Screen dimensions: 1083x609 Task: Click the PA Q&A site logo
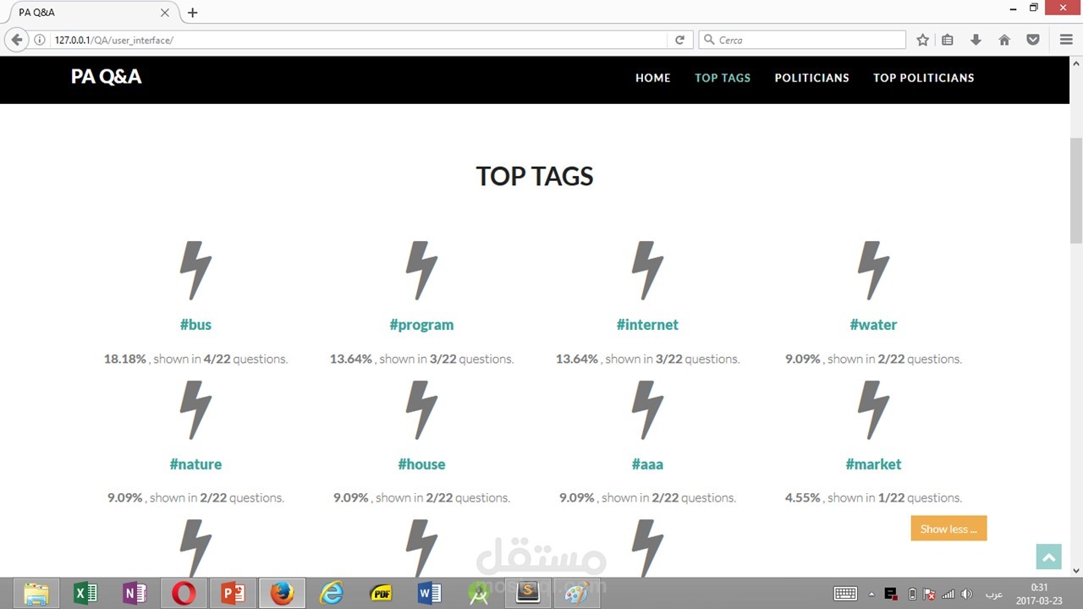click(107, 77)
